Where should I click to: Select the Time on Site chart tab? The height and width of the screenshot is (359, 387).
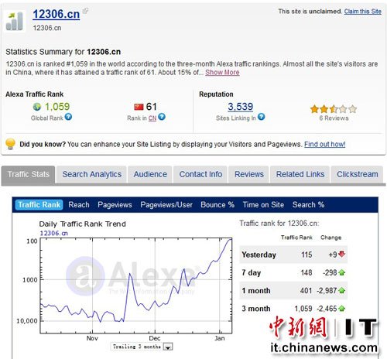tap(263, 205)
